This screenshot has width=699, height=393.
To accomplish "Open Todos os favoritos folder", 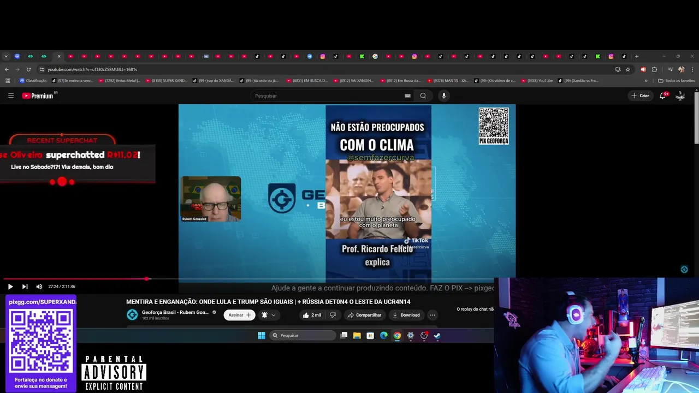I will 677,81.
